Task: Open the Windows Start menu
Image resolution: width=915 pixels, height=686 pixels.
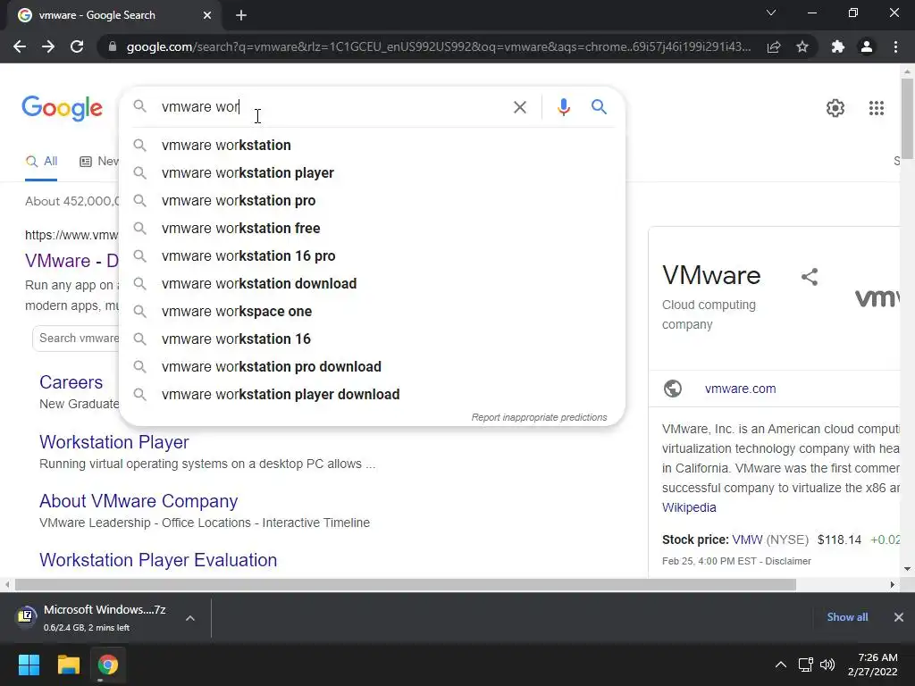Action: click(29, 665)
